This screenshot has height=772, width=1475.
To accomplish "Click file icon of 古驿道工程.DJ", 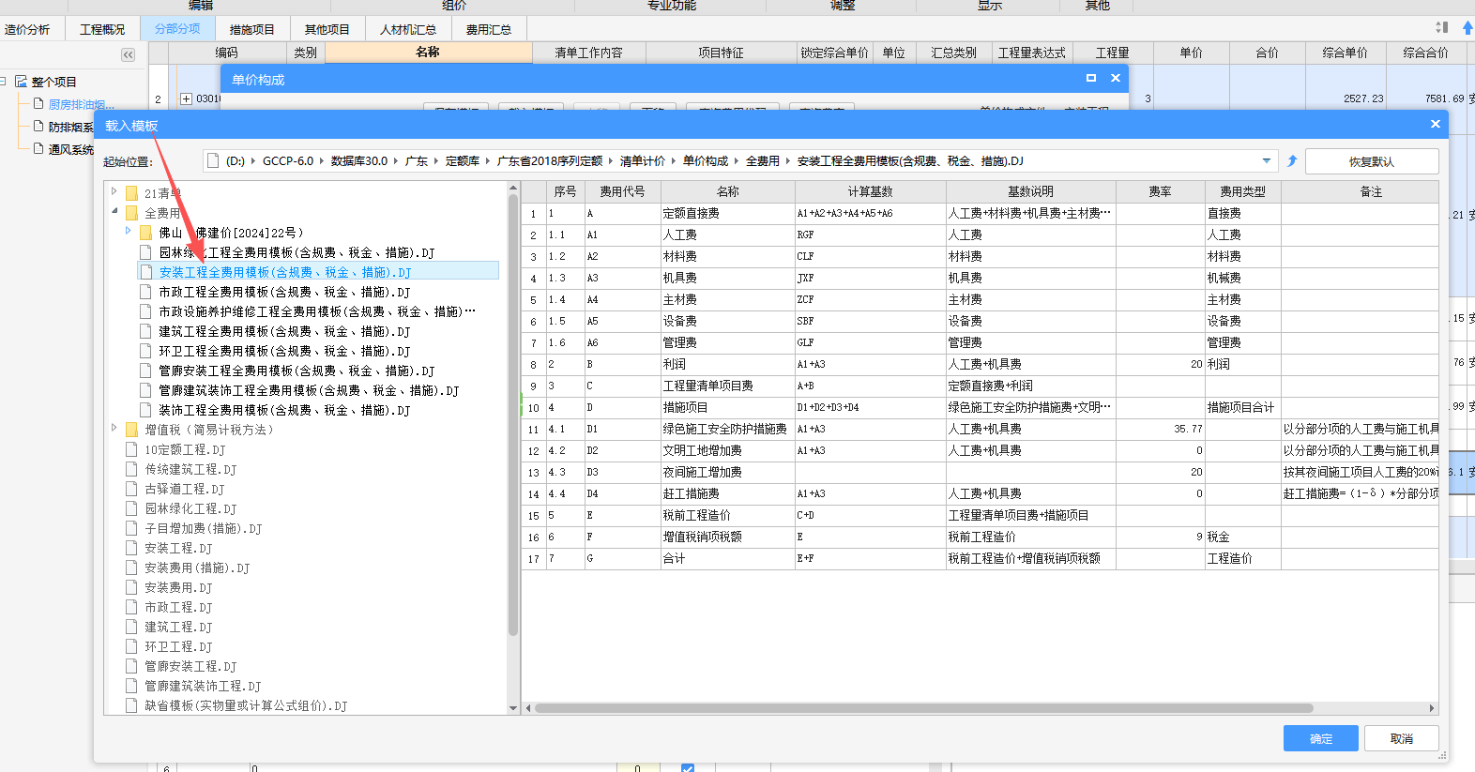I will point(131,489).
